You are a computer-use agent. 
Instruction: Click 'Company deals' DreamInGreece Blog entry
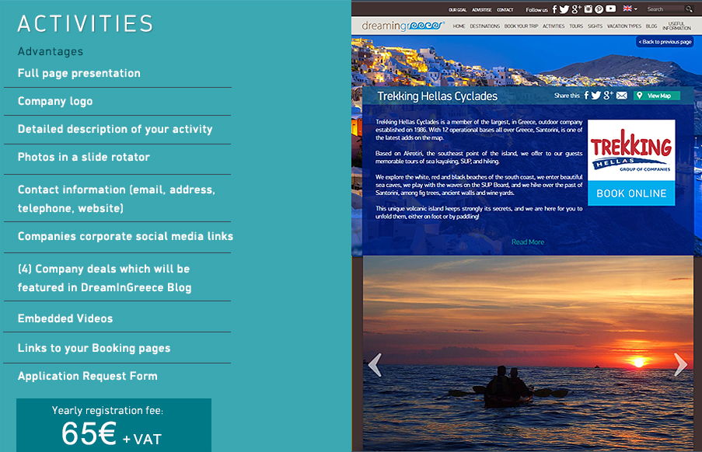click(104, 278)
